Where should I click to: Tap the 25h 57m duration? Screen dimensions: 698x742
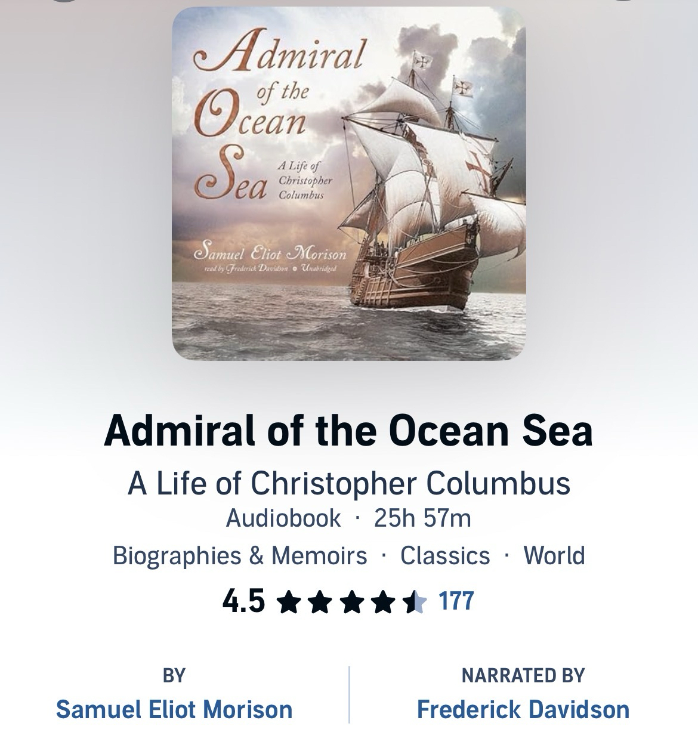[x=422, y=518]
